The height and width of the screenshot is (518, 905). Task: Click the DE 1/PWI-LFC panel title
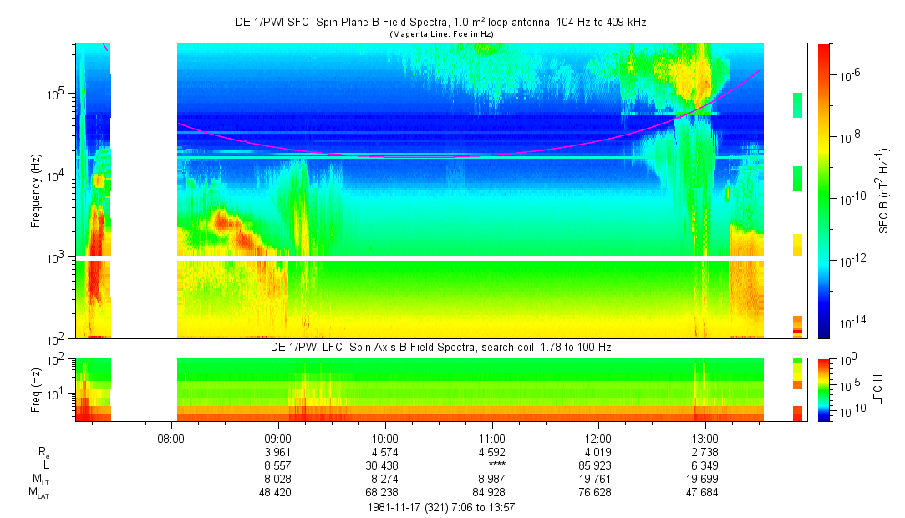440,347
